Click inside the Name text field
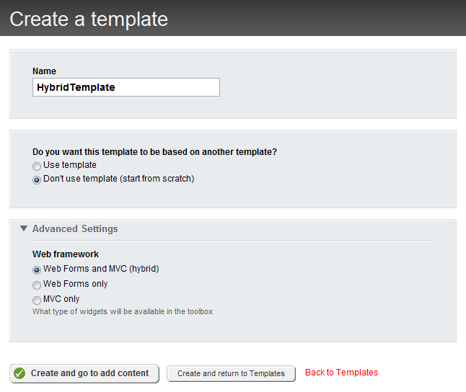The width and height of the screenshot is (466, 392). coord(126,87)
